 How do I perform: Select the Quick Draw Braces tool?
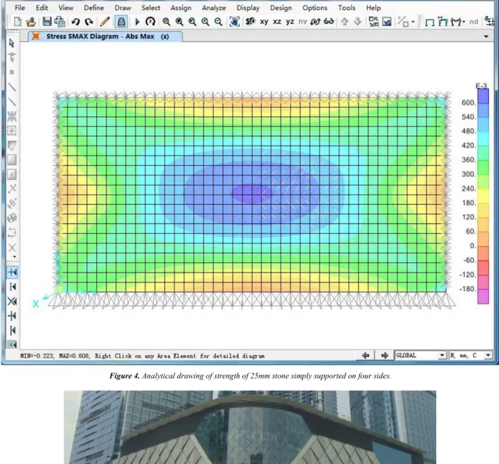(x=12, y=117)
